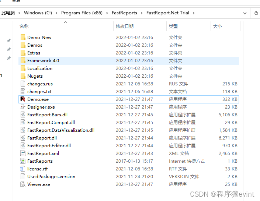Select the Designer.exe file name
This screenshot has height=201, width=260.
(41, 107)
